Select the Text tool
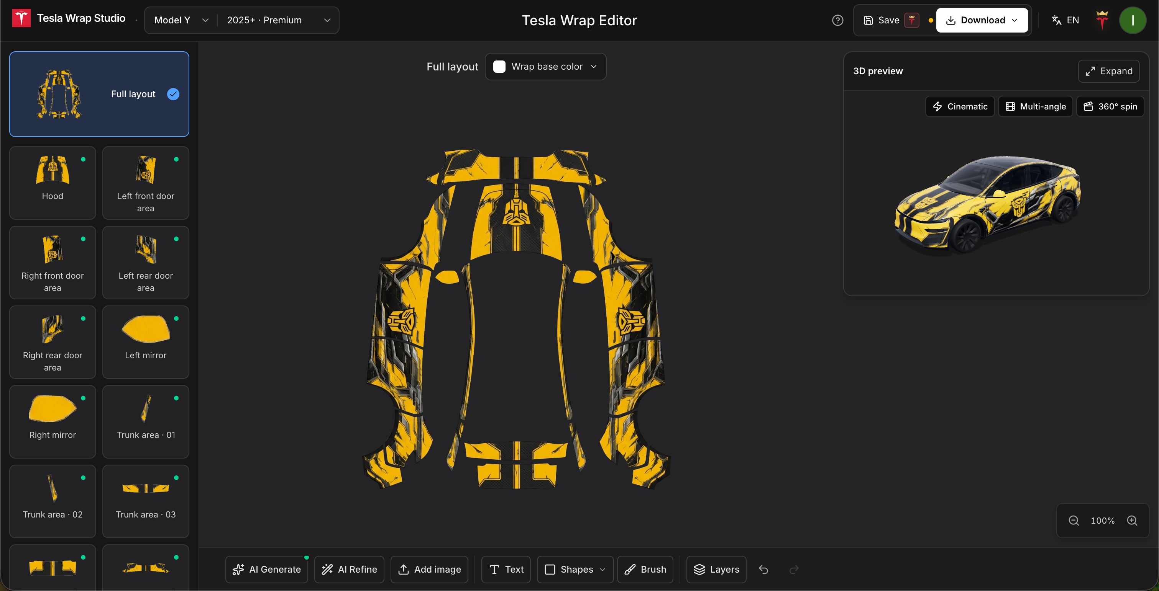Image resolution: width=1159 pixels, height=591 pixels. (506, 570)
